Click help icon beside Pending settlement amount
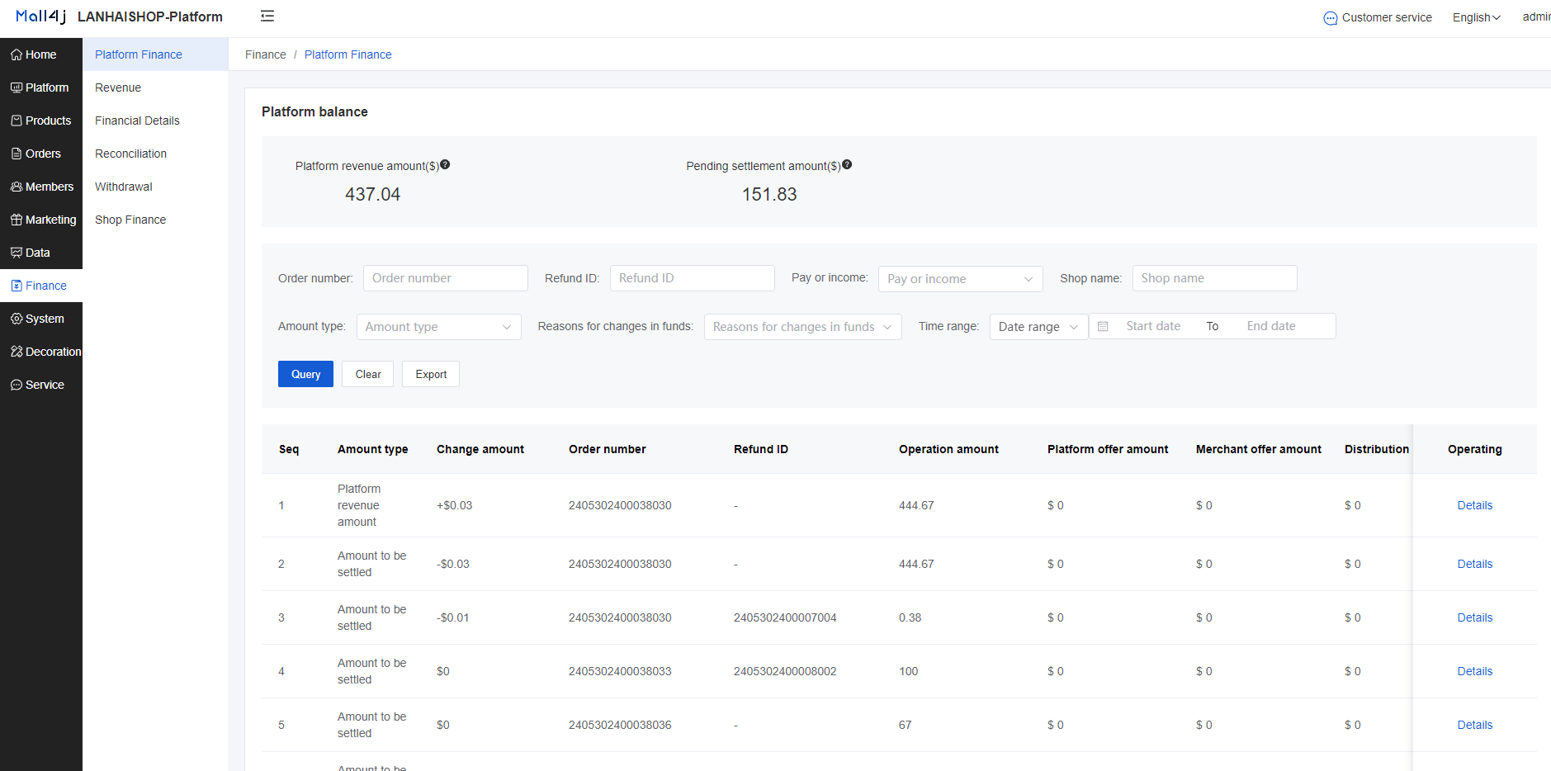This screenshot has height=771, width=1551. pyautogui.click(x=847, y=164)
